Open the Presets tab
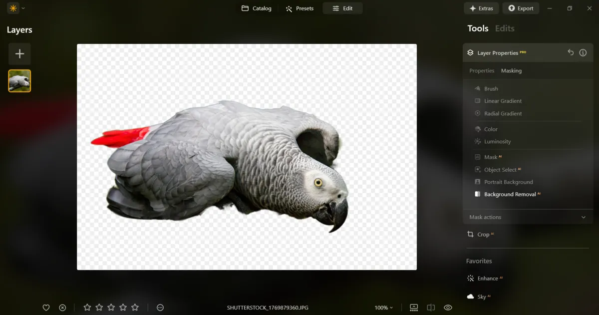 pyautogui.click(x=299, y=8)
